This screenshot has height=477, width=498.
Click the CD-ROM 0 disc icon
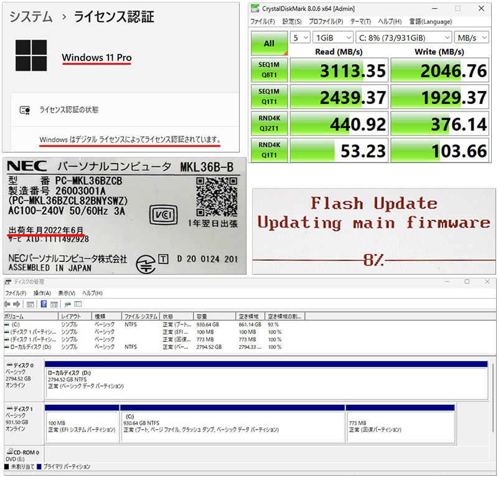(10, 451)
